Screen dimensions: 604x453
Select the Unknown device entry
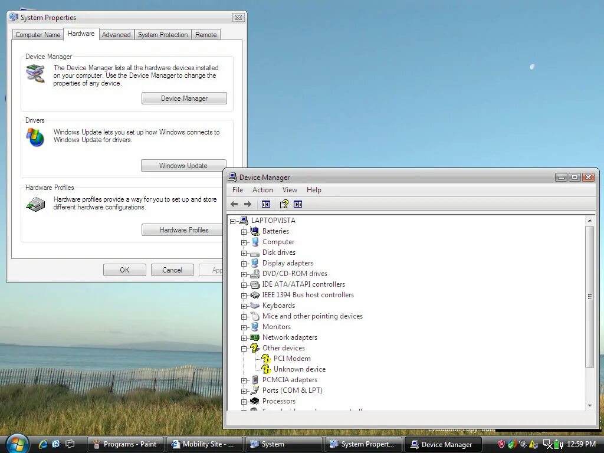300,369
